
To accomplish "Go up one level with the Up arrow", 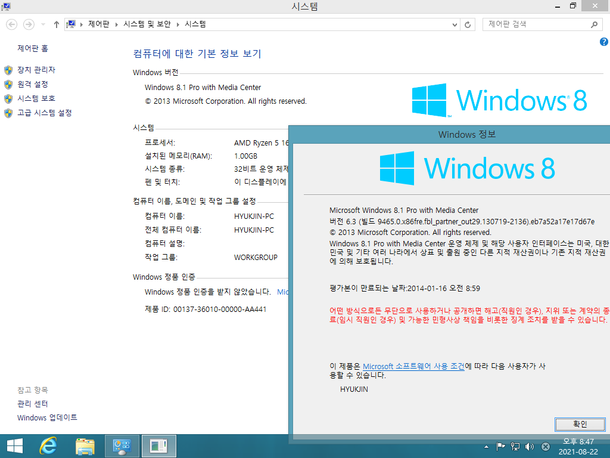I will (57, 24).
